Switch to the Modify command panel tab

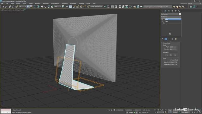[165, 11]
